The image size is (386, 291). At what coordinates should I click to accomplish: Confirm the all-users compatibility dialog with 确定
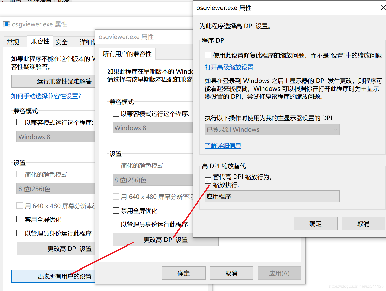[x=183, y=273]
